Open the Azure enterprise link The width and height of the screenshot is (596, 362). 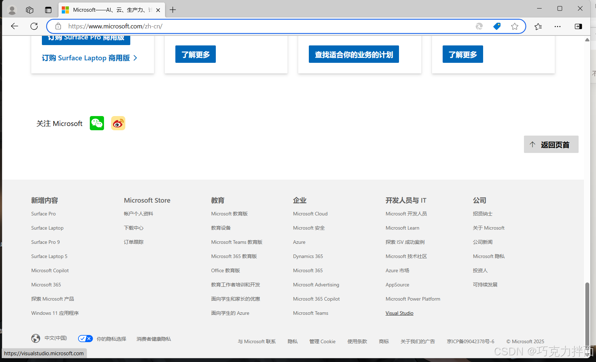(x=299, y=242)
